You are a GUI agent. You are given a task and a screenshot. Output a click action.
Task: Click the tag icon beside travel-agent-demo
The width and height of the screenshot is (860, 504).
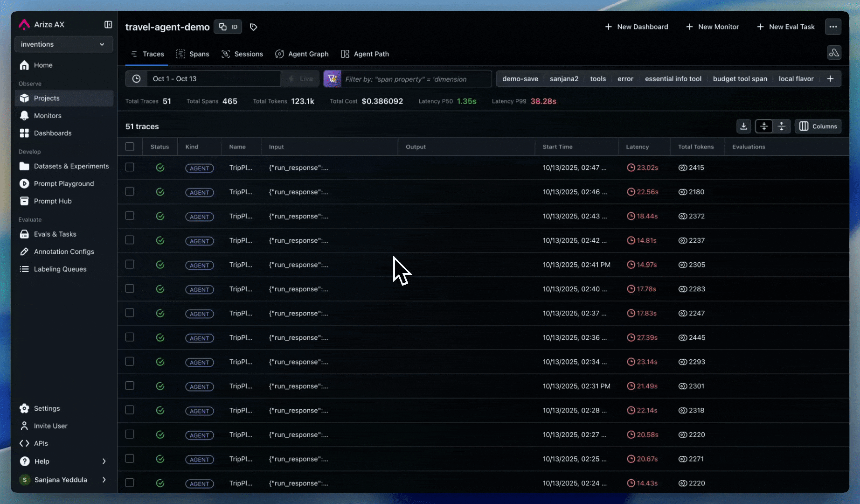[253, 27]
